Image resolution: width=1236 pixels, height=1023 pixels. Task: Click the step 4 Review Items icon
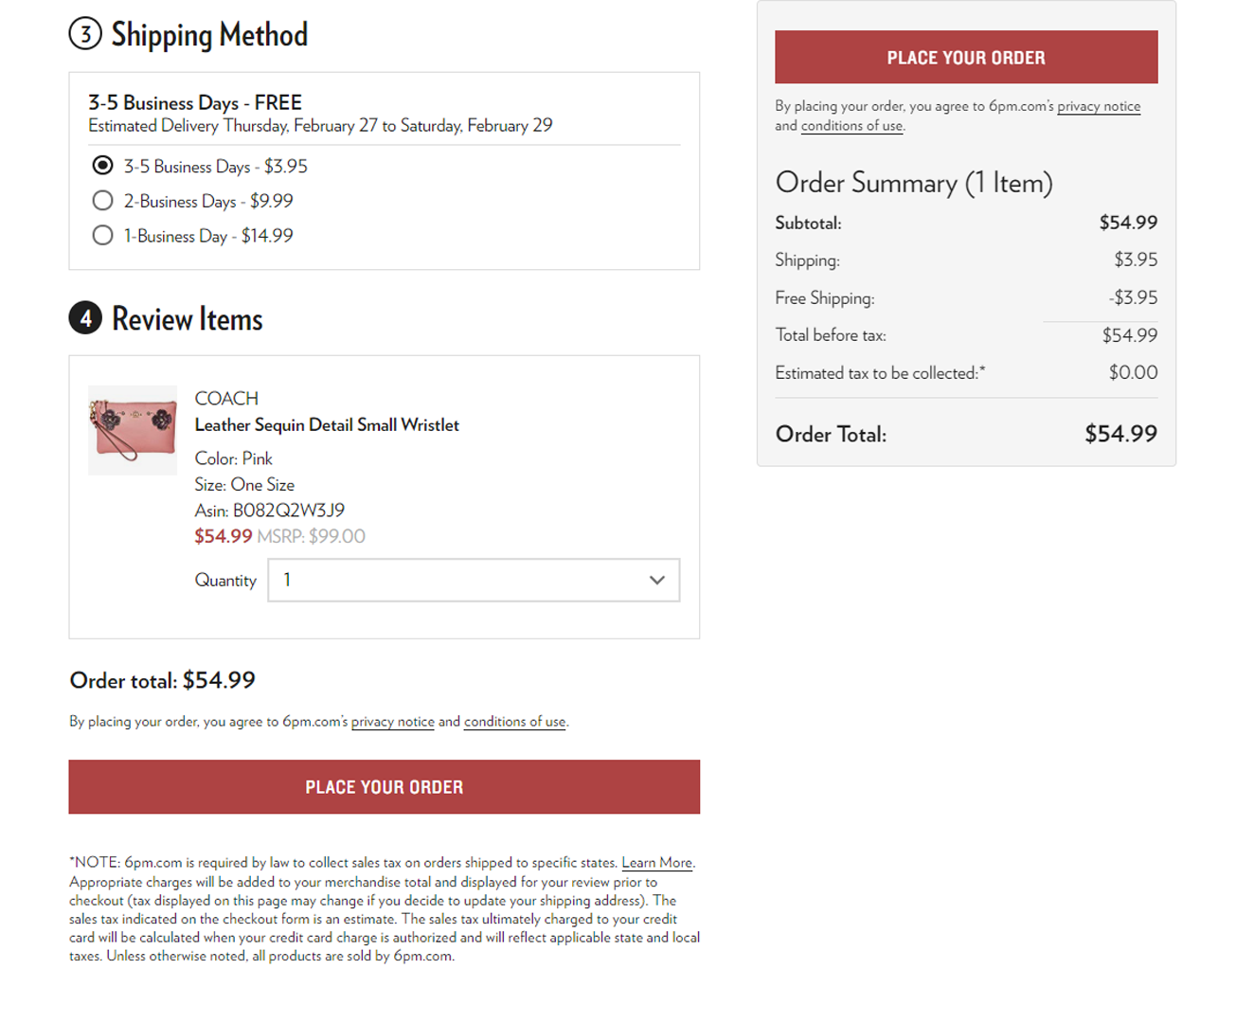point(85,317)
